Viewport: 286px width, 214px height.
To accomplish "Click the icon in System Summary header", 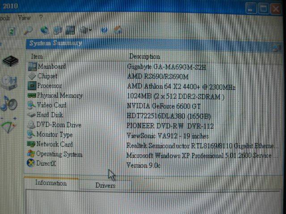I will (277, 48).
